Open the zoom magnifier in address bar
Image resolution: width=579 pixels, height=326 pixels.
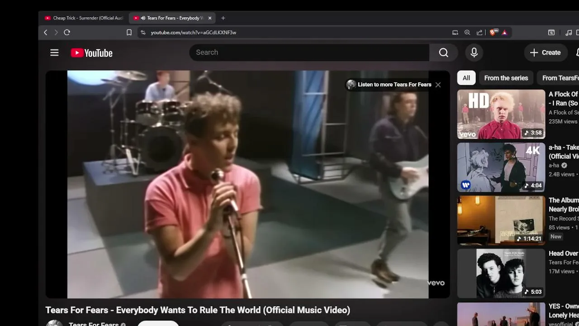(x=467, y=33)
